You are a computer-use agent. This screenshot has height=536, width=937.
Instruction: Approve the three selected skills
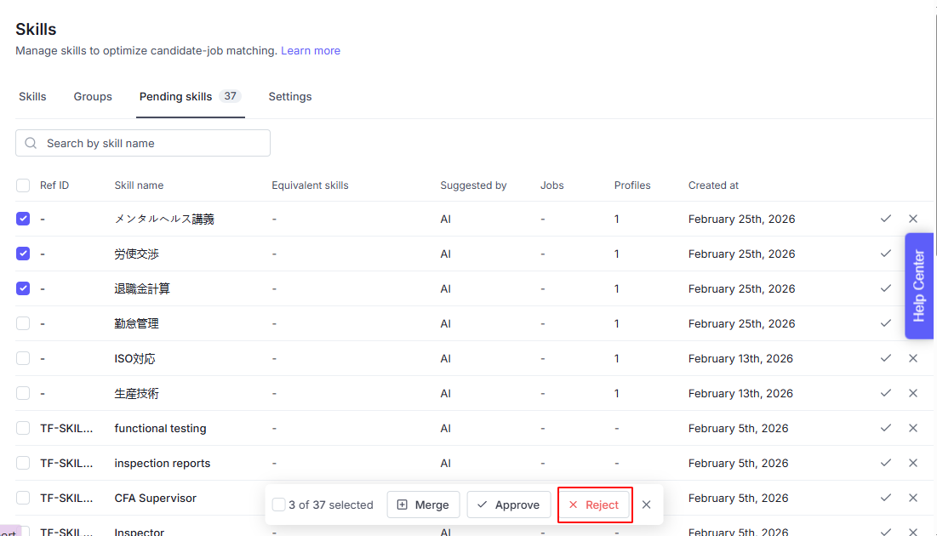(508, 505)
